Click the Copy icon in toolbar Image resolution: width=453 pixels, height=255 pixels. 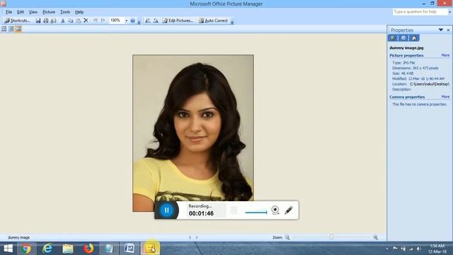coord(71,21)
